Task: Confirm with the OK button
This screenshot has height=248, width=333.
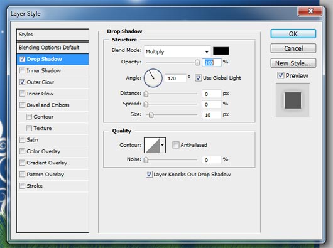Action: (x=293, y=34)
